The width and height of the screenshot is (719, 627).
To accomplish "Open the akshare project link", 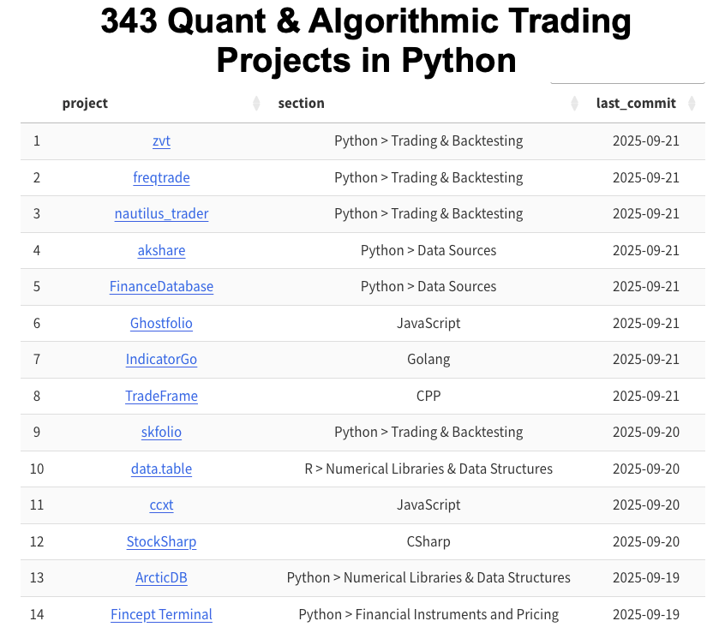I will click(161, 250).
